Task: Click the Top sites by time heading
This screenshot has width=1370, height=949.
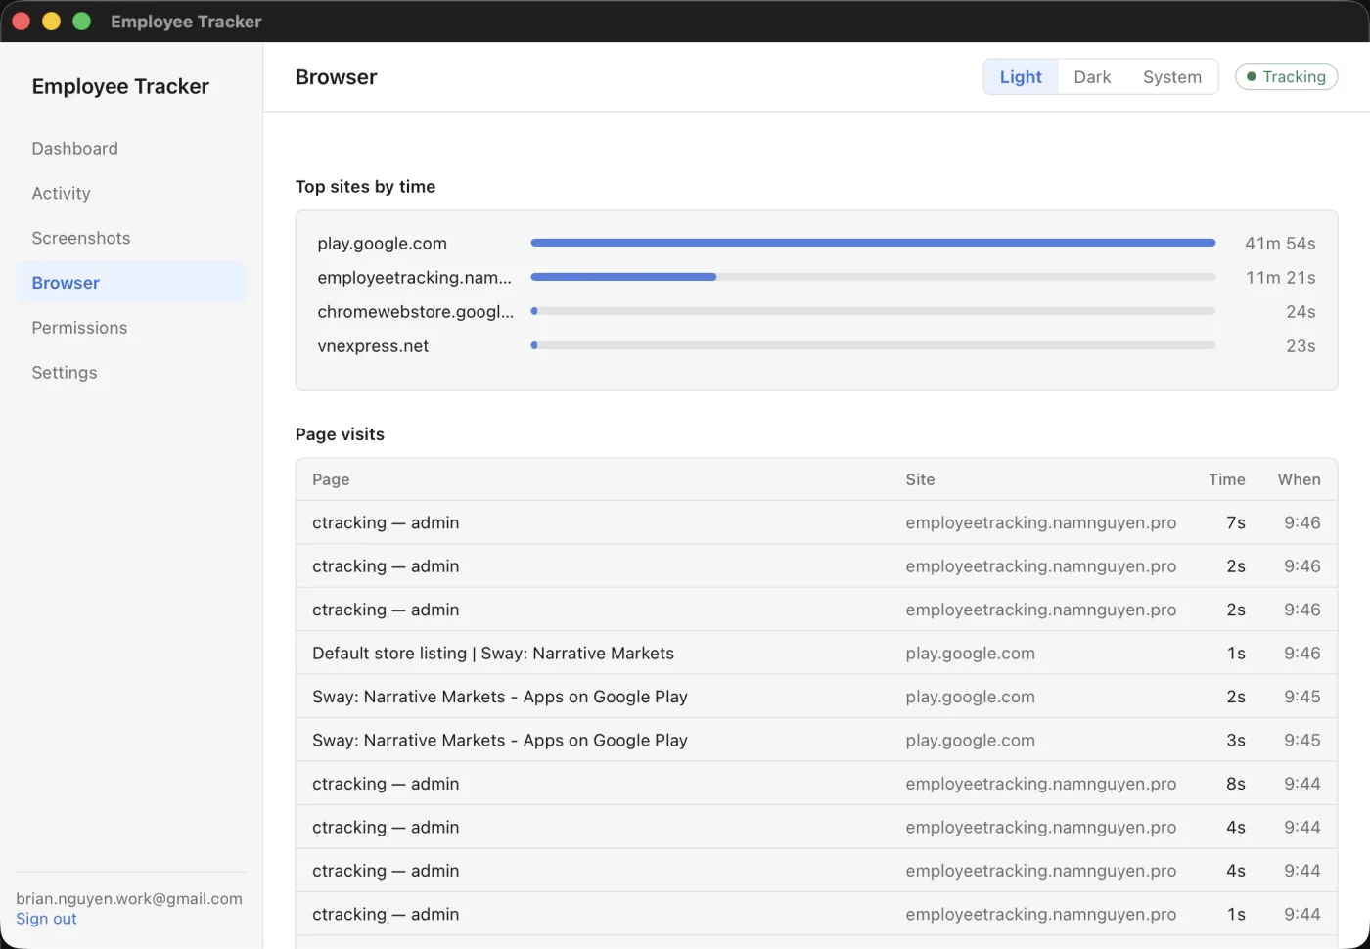Action: coord(365,187)
